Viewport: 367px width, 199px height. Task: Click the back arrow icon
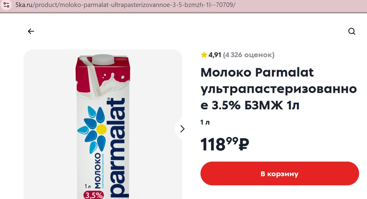click(x=31, y=31)
